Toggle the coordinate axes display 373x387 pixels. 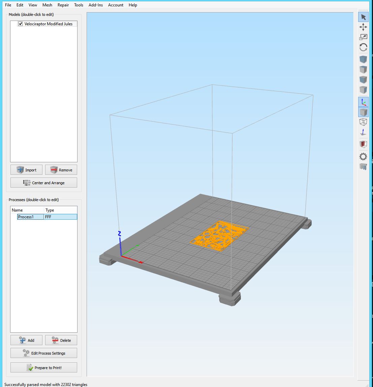tap(363, 102)
